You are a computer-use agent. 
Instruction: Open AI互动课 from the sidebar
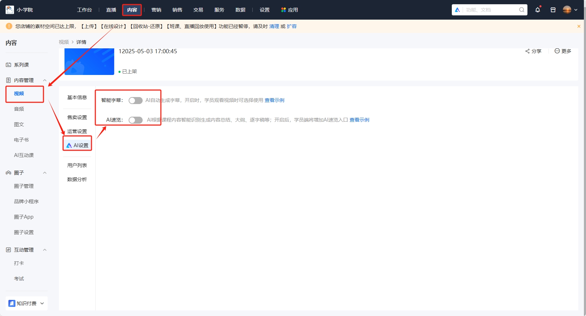click(23, 155)
